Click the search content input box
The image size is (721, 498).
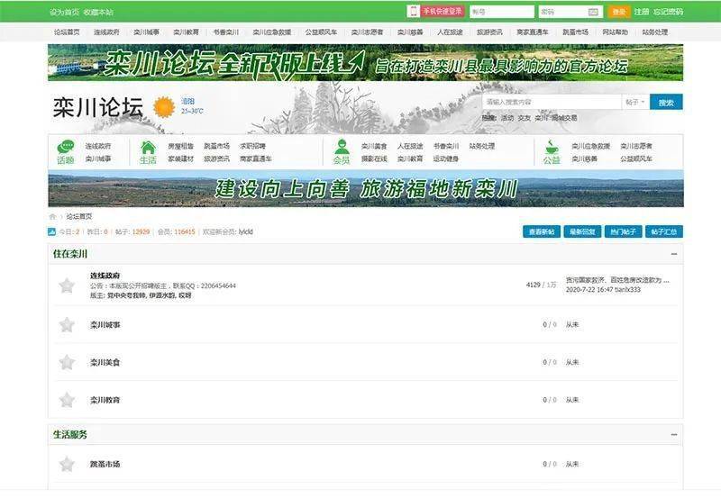[x=552, y=102]
